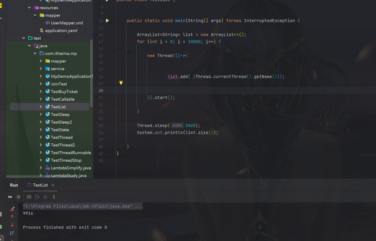
Task: Open the three-dot more options in Run toolbar
Action: coord(54,197)
